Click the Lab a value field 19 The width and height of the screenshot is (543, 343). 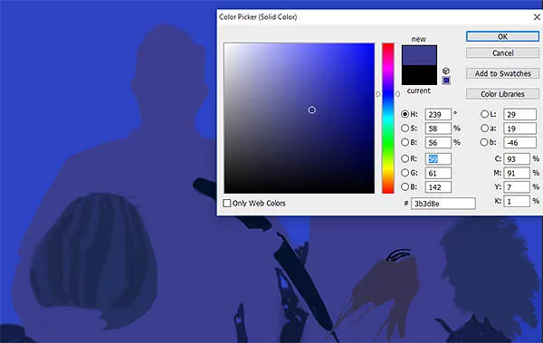519,129
